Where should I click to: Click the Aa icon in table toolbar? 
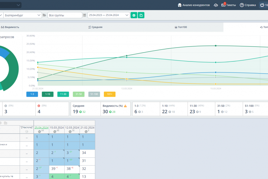click(x=6, y=123)
